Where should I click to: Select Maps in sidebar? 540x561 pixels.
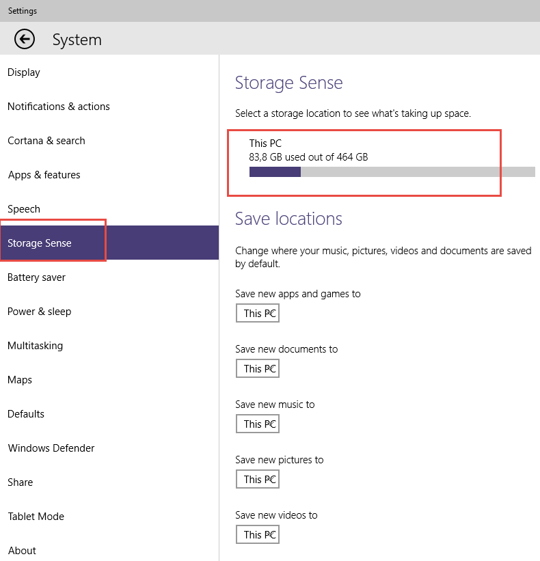[20, 380]
